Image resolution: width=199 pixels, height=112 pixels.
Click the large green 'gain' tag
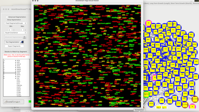(x=116, y=70)
